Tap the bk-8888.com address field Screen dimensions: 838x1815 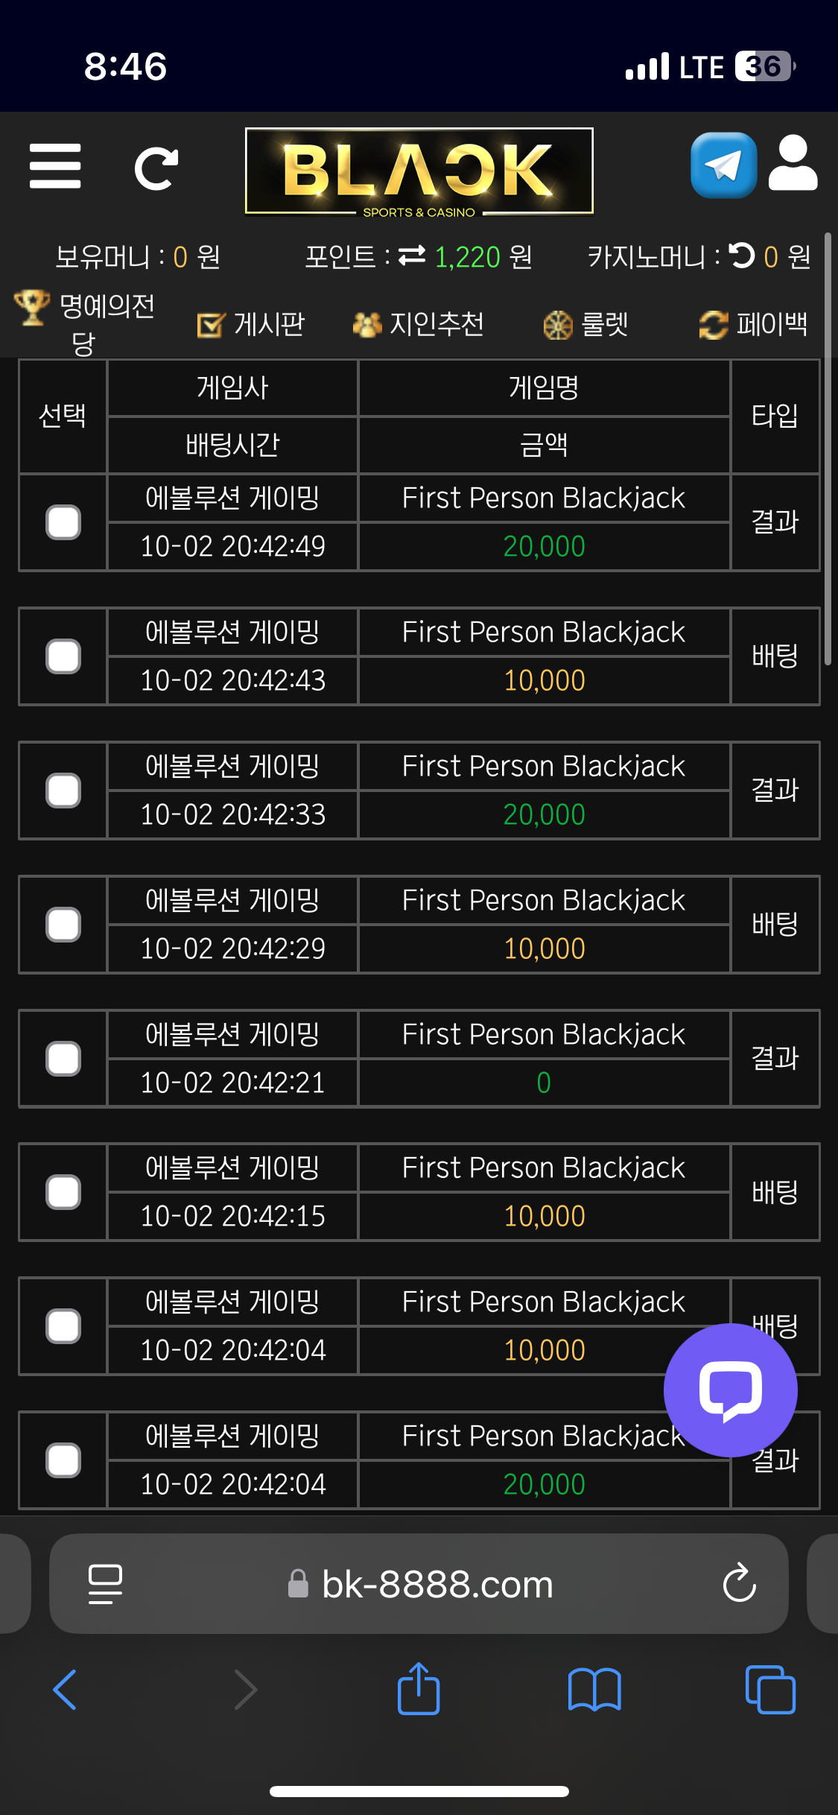[x=437, y=1584]
